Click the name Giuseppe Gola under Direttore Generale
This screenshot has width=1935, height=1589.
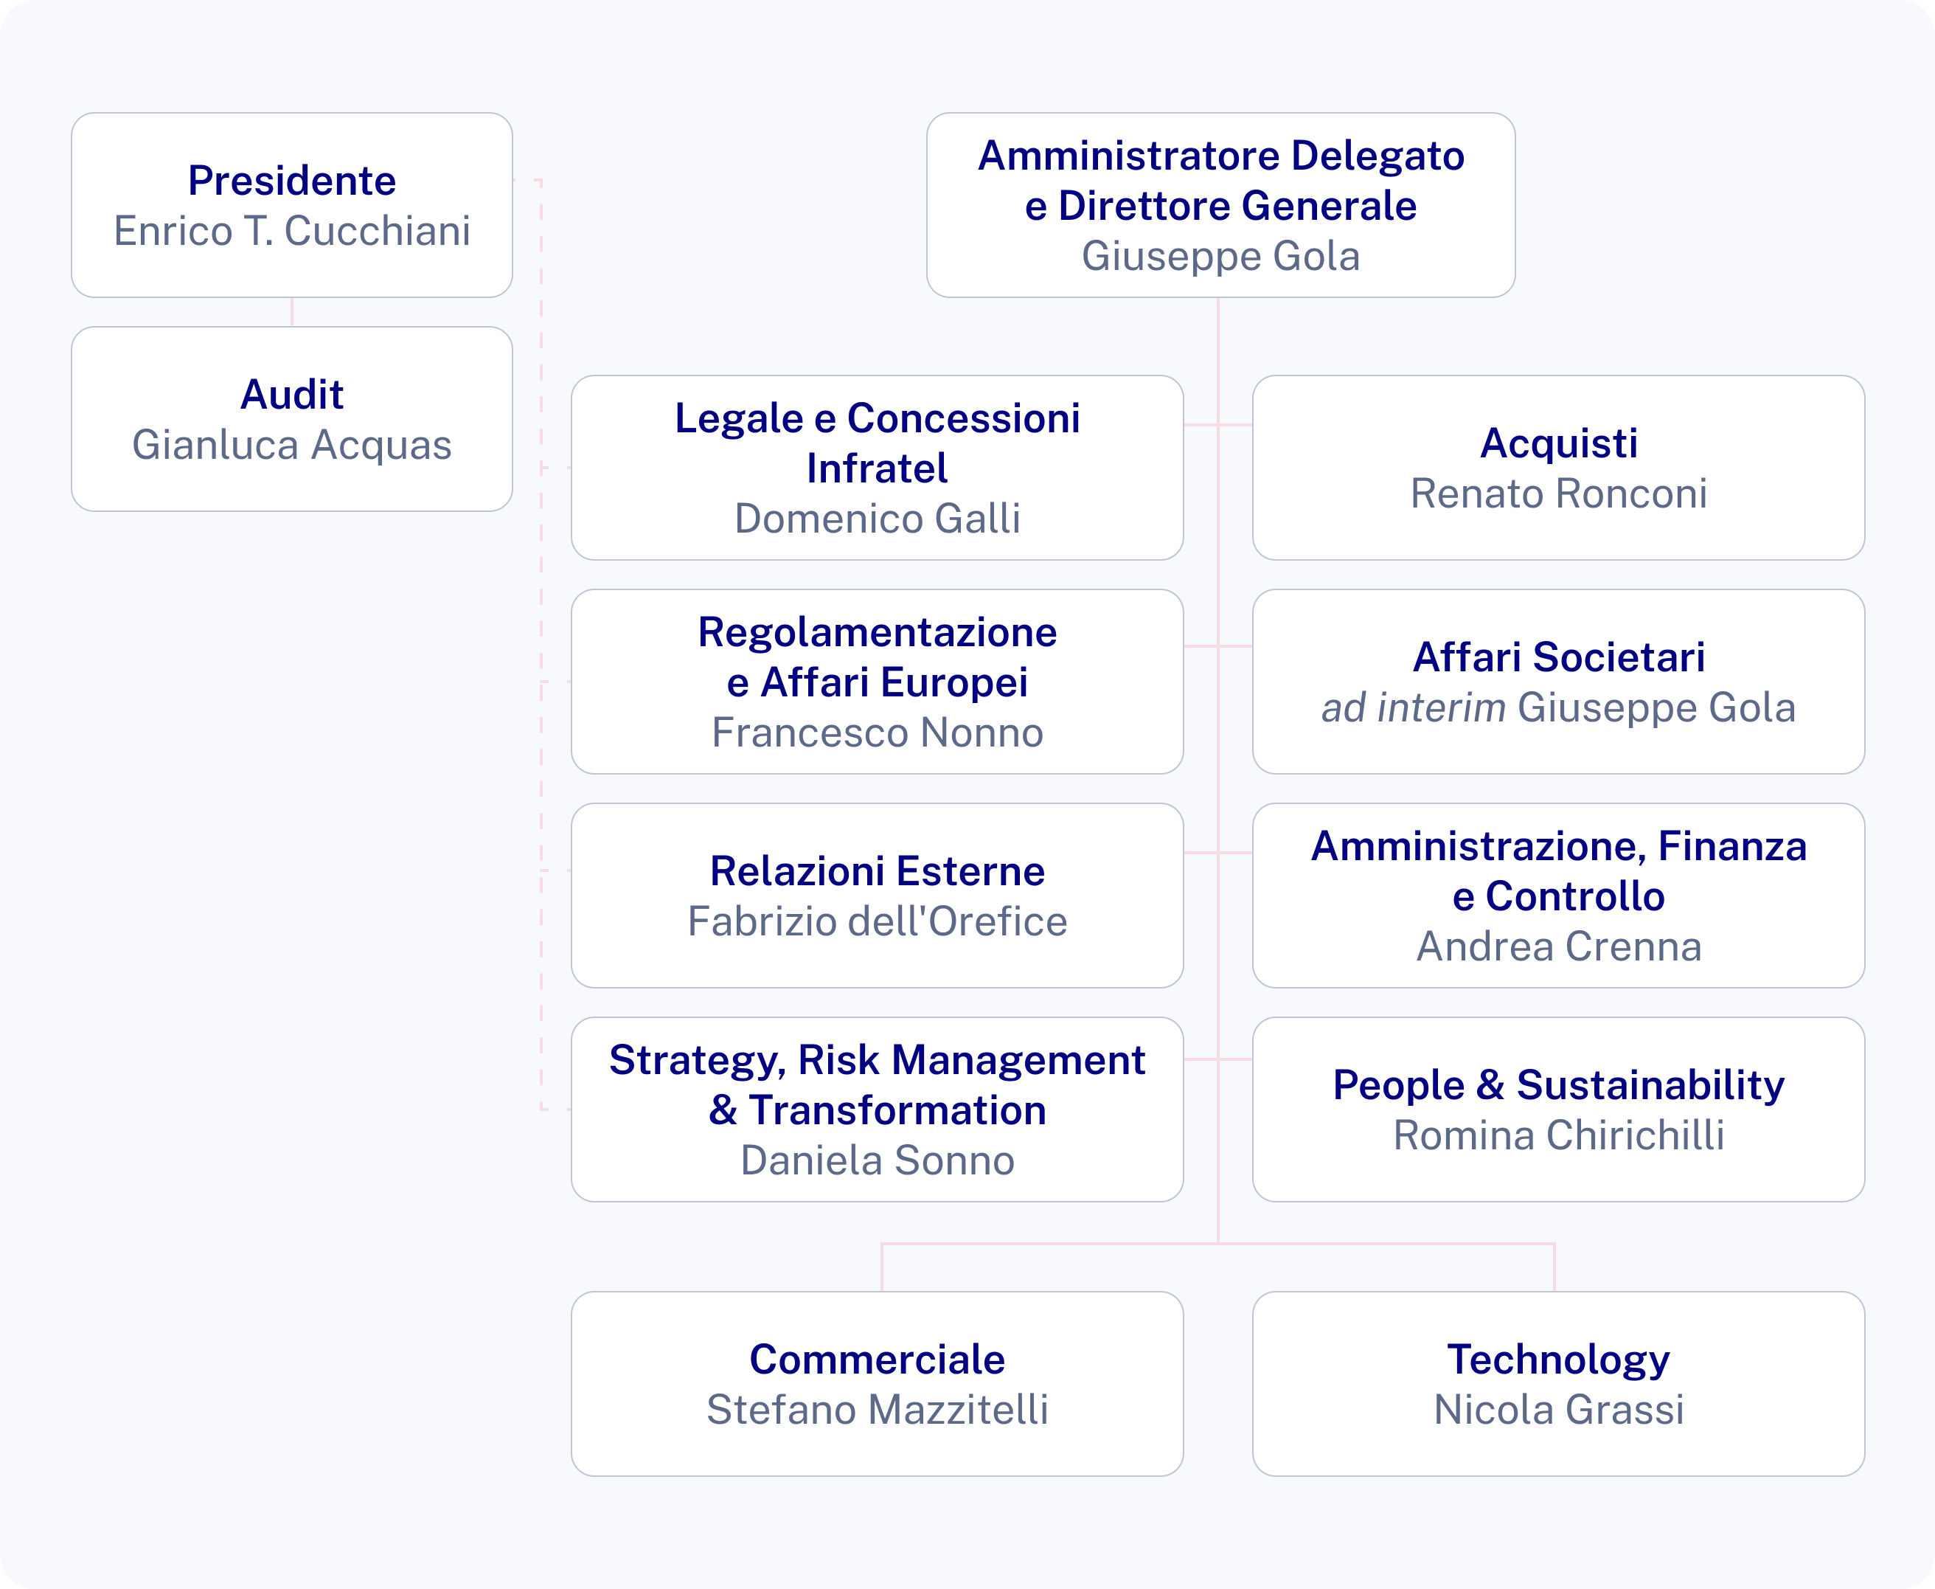[1220, 256]
